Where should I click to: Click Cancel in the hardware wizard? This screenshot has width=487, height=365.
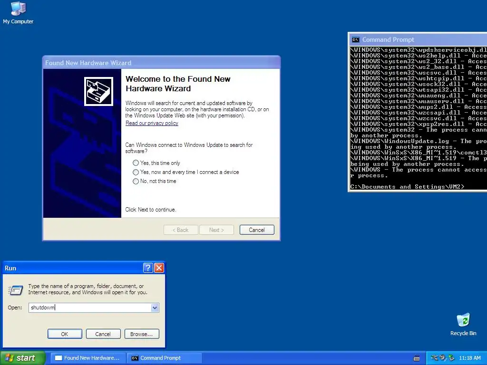point(257,230)
